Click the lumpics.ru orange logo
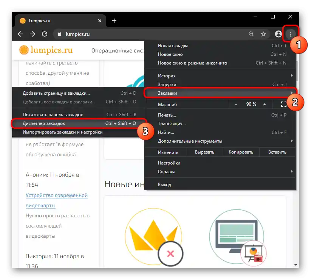 coord(46,50)
